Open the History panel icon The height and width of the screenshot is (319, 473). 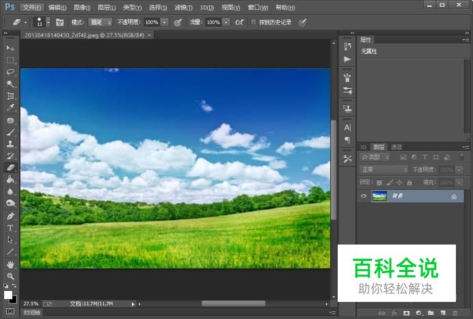(x=347, y=46)
